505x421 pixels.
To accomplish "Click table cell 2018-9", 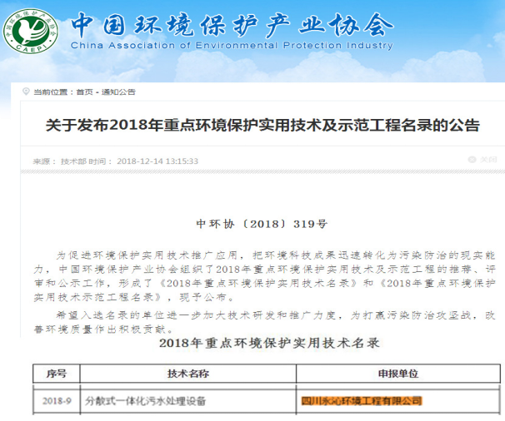I will coord(56,401).
